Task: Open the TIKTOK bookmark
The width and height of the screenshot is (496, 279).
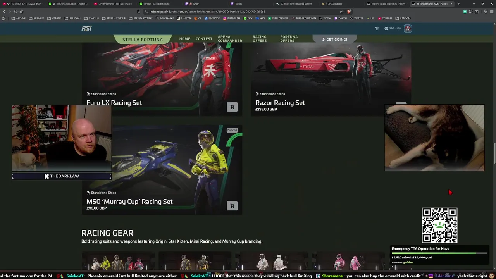Action: click(325, 18)
